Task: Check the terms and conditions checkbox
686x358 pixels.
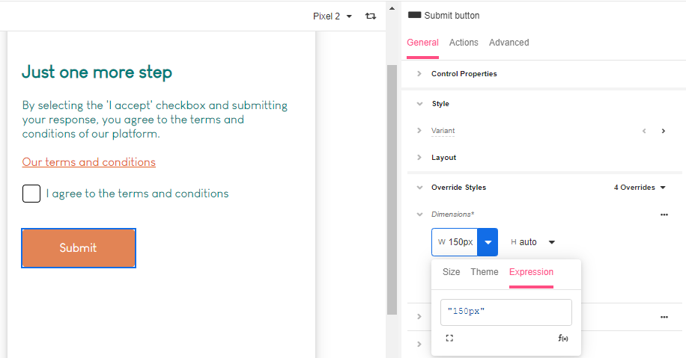Action: point(31,194)
